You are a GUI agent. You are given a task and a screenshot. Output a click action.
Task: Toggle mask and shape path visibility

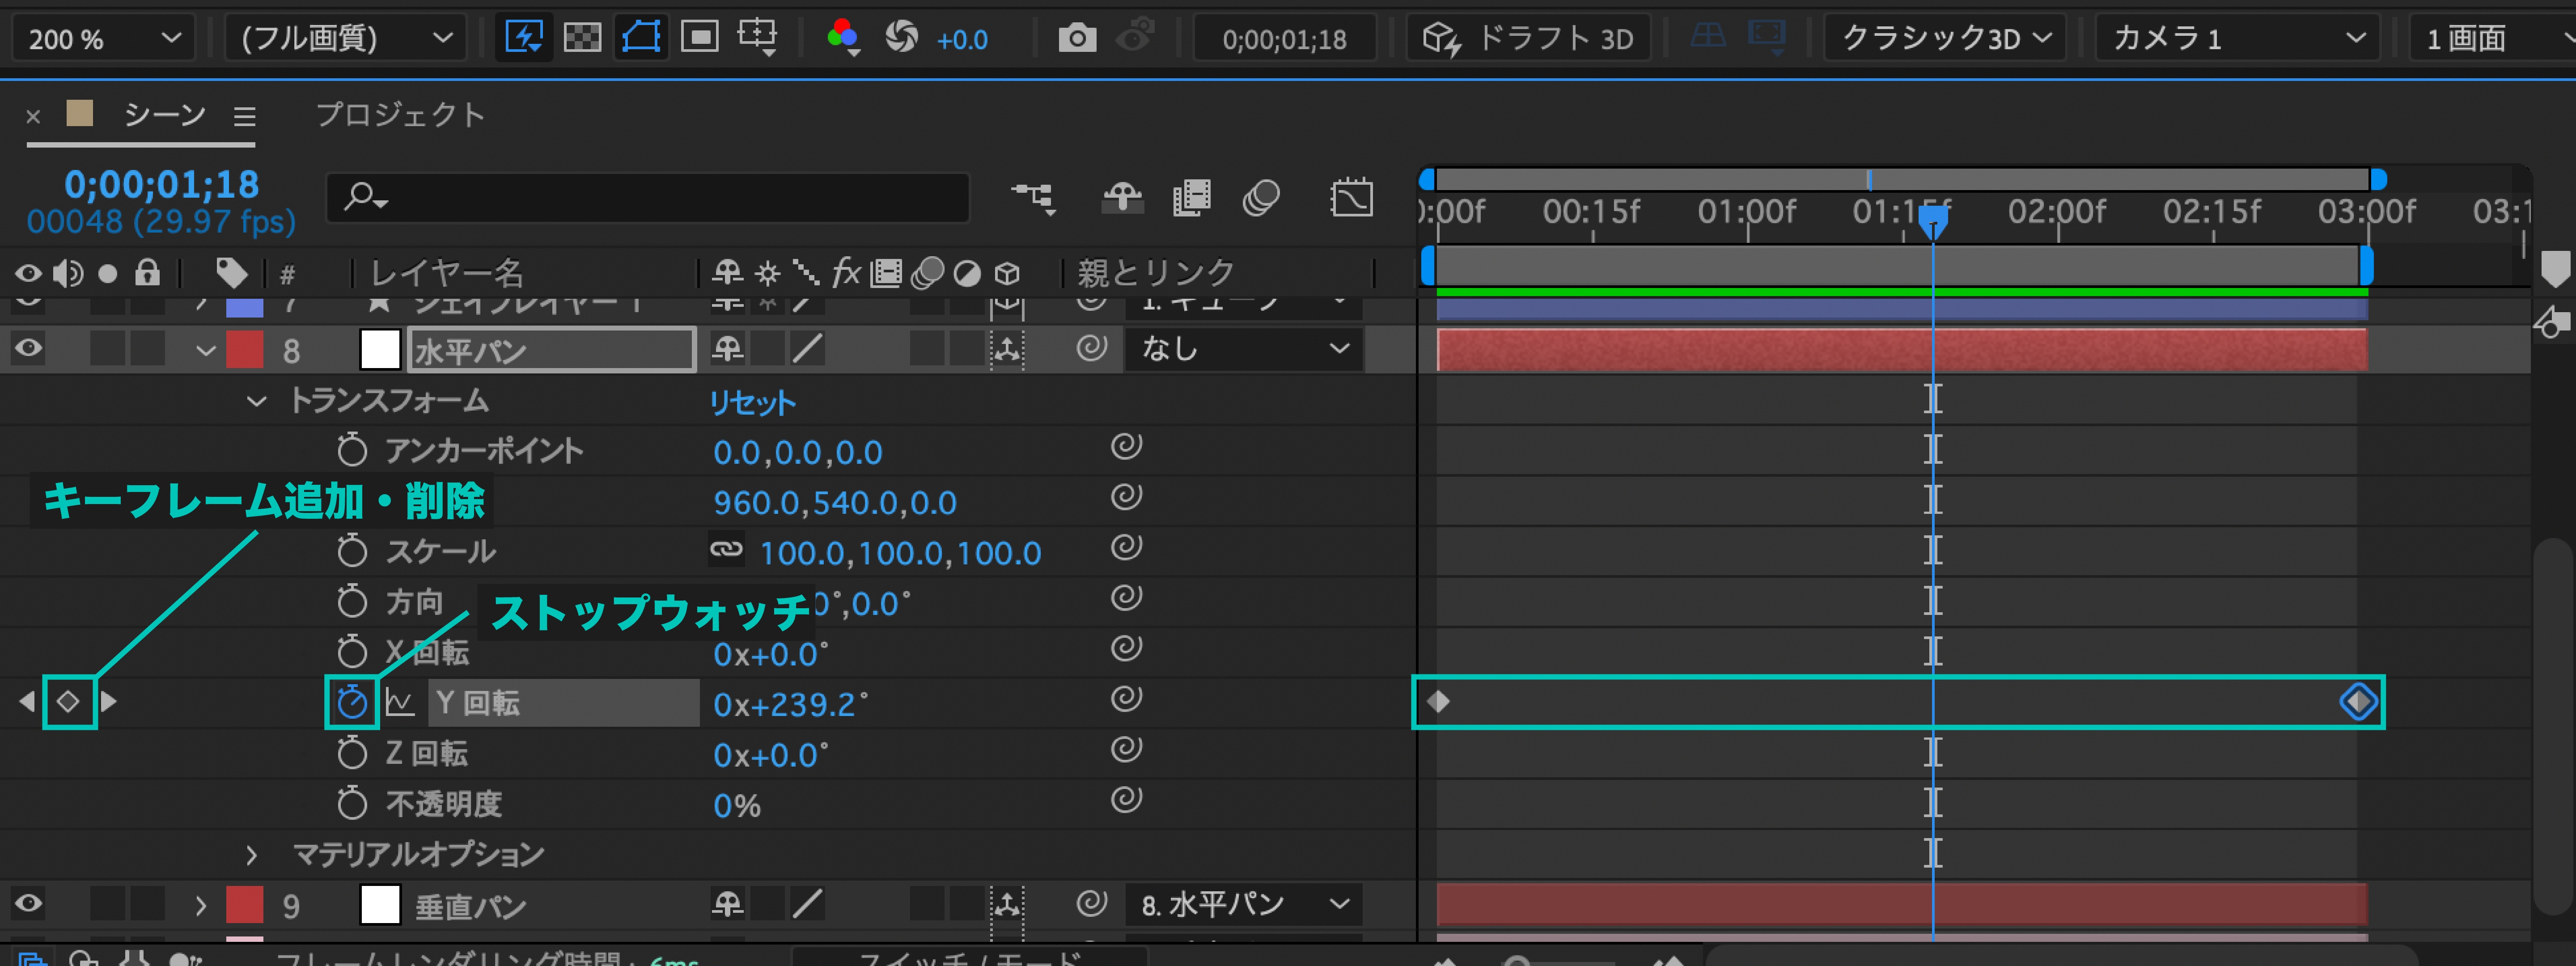[x=641, y=38]
